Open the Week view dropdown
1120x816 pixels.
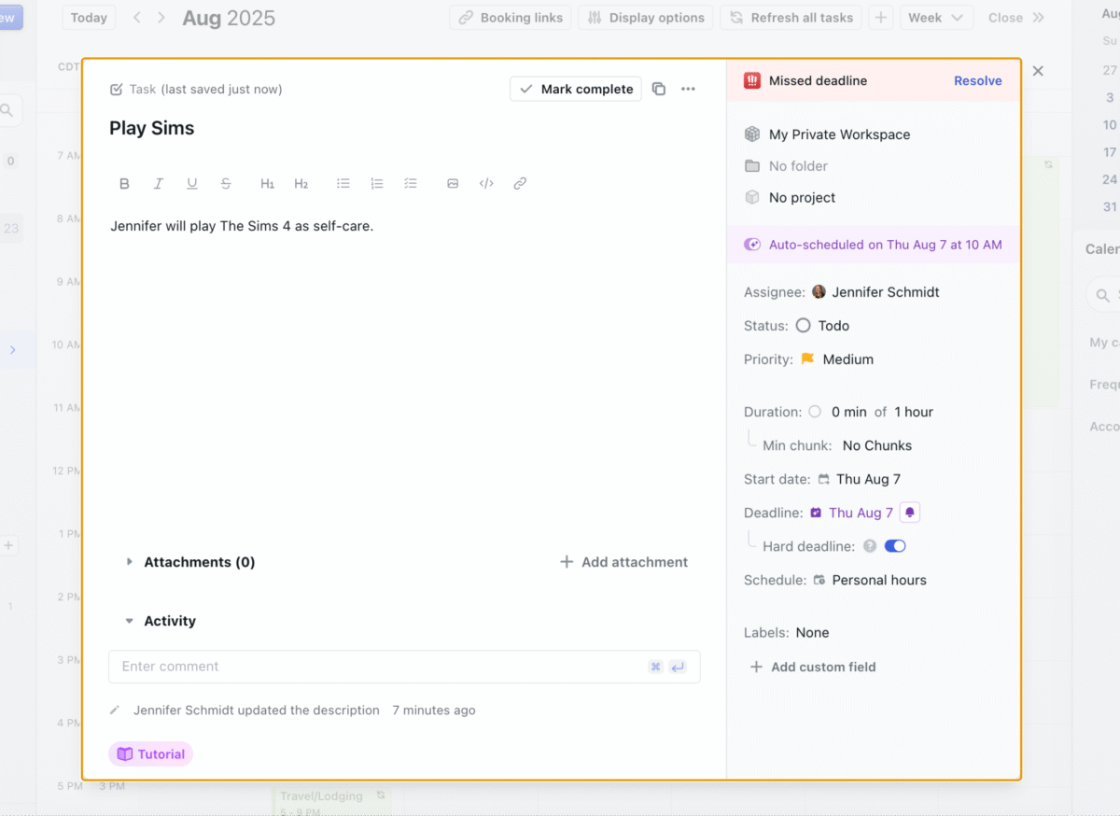936,17
